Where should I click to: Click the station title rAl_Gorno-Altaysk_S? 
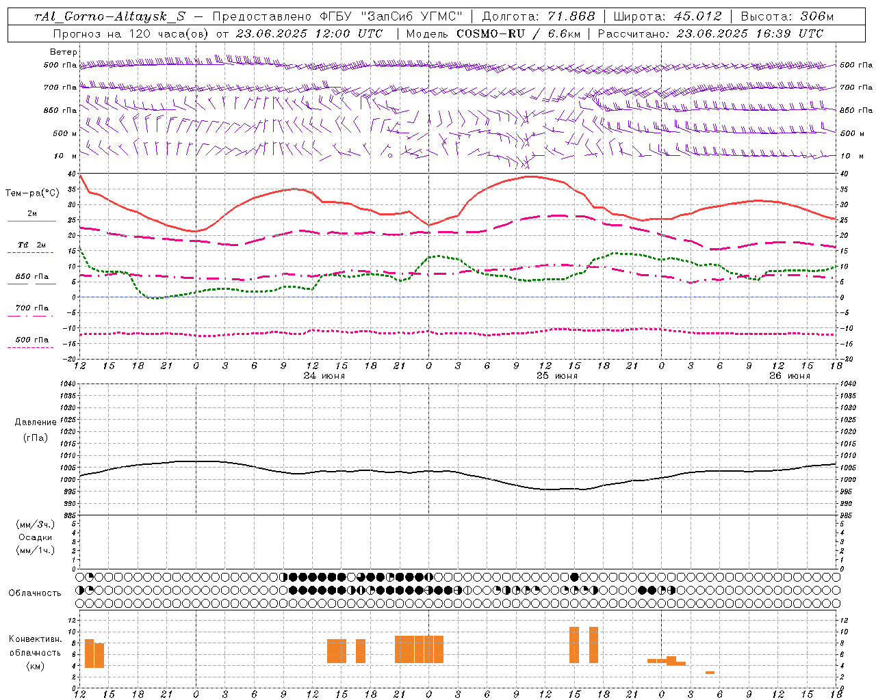point(109,16)
